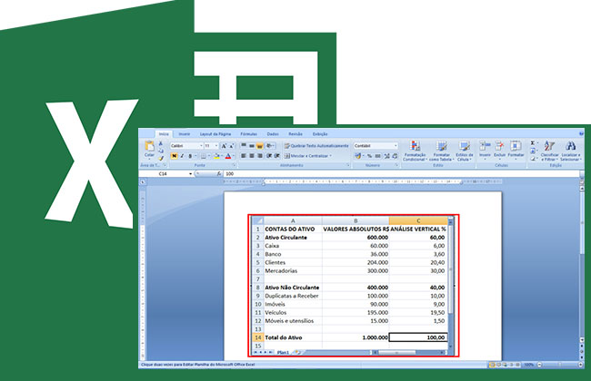Click Quebrar Texto Automaticamente
Viewport: 591px width, 381px height.
pos(316,145)
